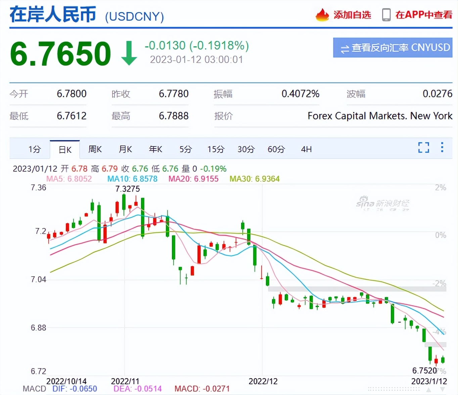Switch to the 周K tab
The height and width of the screenshot is (395, 458).
(95, 149)
